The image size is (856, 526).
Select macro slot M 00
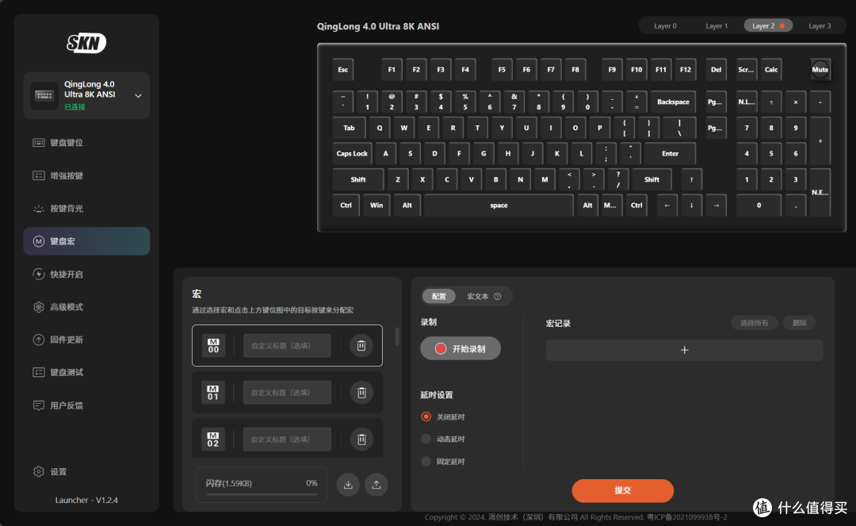pyautogui.click(x=213, y=345)
